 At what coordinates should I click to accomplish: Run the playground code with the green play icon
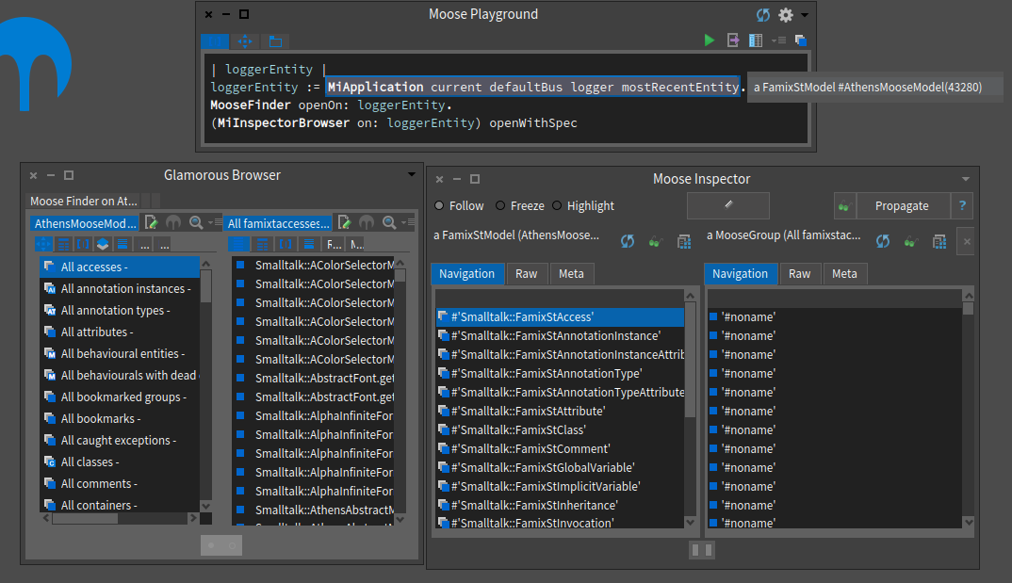point(710,40)
